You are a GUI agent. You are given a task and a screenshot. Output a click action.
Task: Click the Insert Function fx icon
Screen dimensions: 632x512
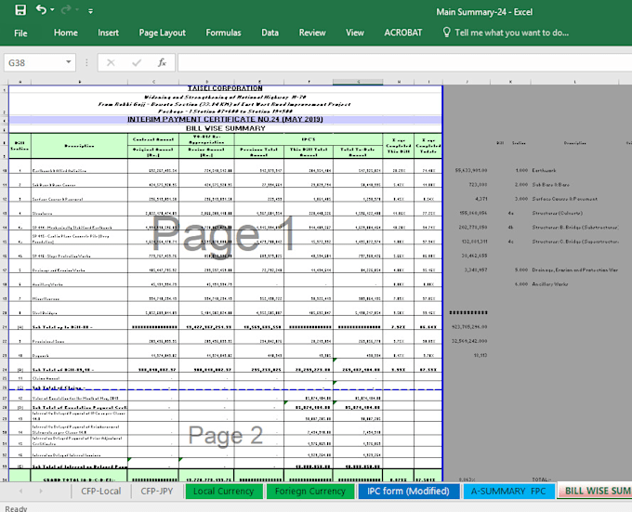click(x=162, y=62)
